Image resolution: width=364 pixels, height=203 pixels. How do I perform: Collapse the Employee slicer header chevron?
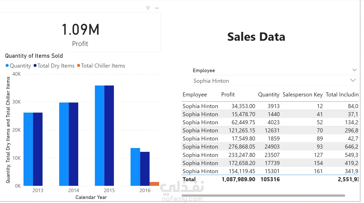point(355,70)
